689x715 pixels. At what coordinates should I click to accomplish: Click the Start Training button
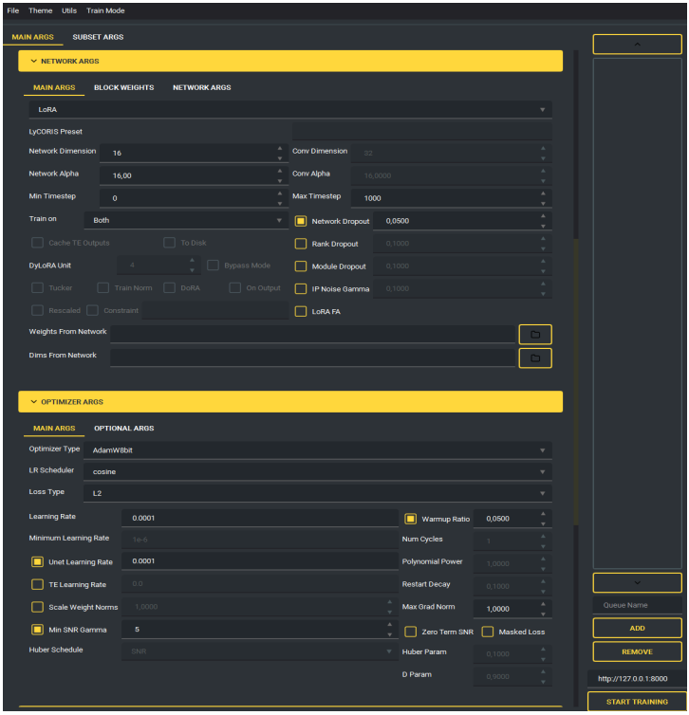[637, 702]
